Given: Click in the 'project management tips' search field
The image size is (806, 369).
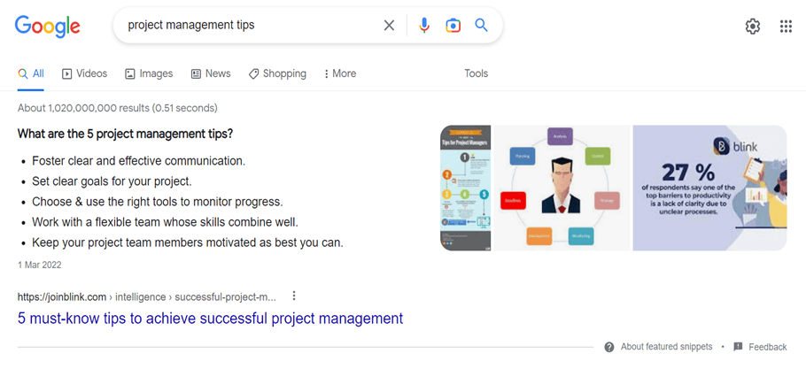Looking at the screenshot, I should pyautogui.click(x=248, y=26).
